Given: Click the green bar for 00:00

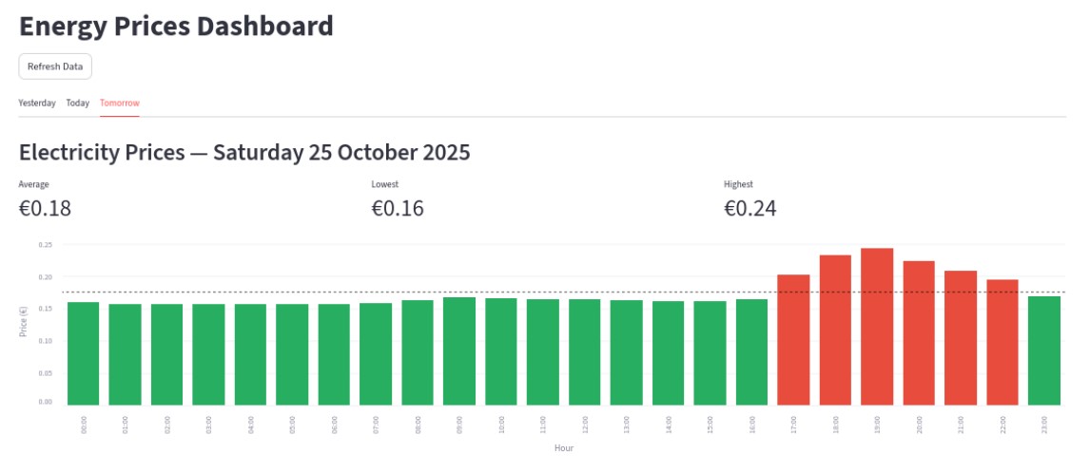Looking at the screenshot, I should click(x=84, y=353).
